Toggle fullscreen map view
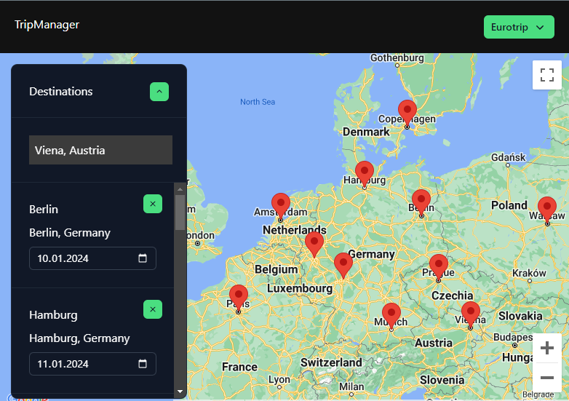Screen dimensions: 569x401 pos(547,75)
